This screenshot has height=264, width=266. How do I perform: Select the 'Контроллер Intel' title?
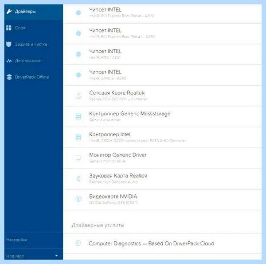tap(110, 134)
